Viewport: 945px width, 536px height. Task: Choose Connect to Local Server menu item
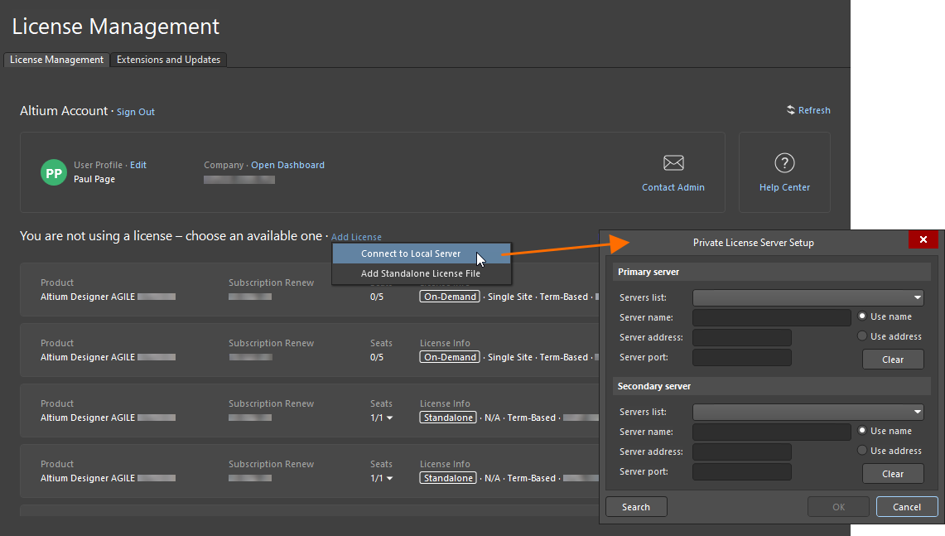tap(411, 254)
